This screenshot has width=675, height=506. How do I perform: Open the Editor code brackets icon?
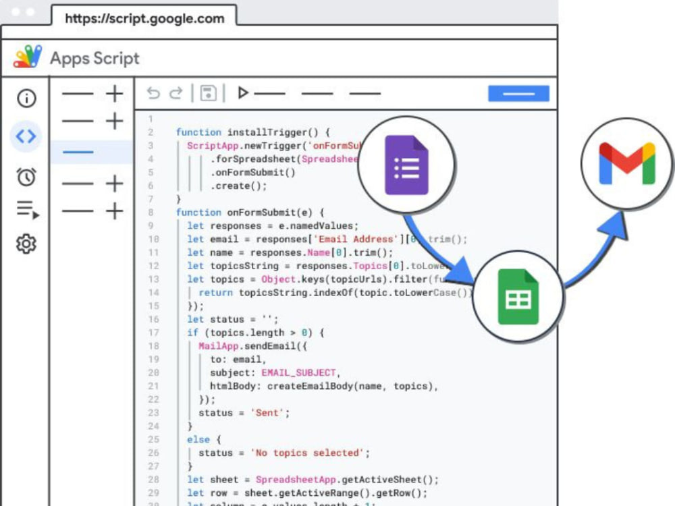(x=26, y=136)
